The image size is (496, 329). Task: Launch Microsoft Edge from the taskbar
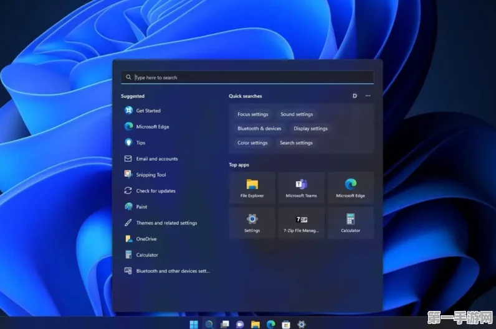(x=271, y=324)
